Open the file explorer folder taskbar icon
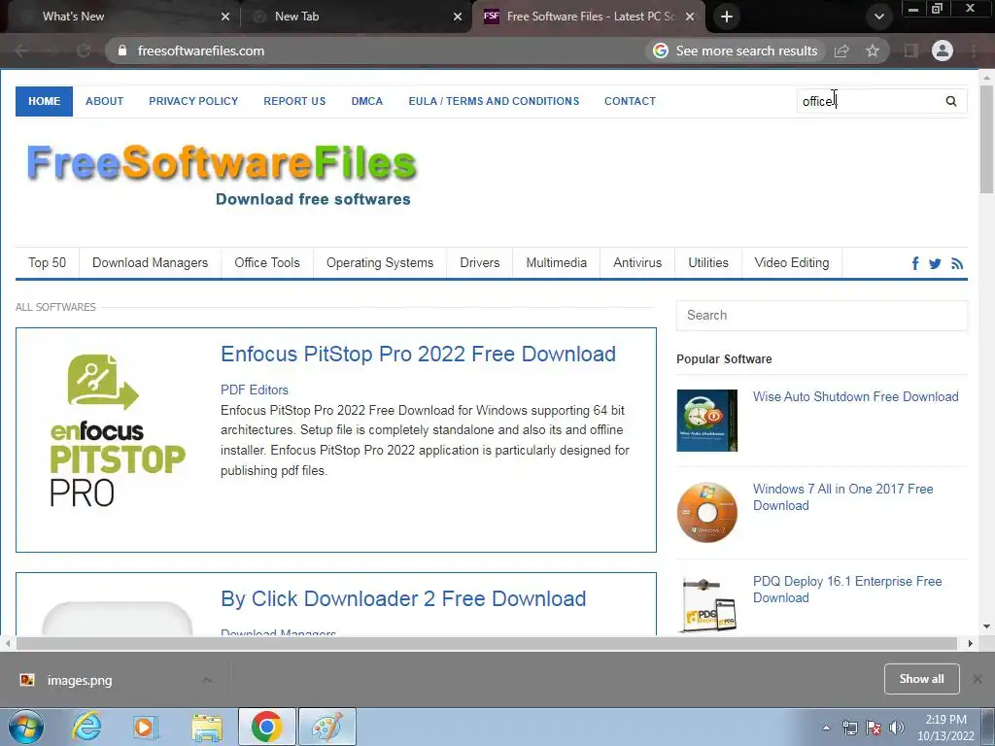 (x=207, y=727)
